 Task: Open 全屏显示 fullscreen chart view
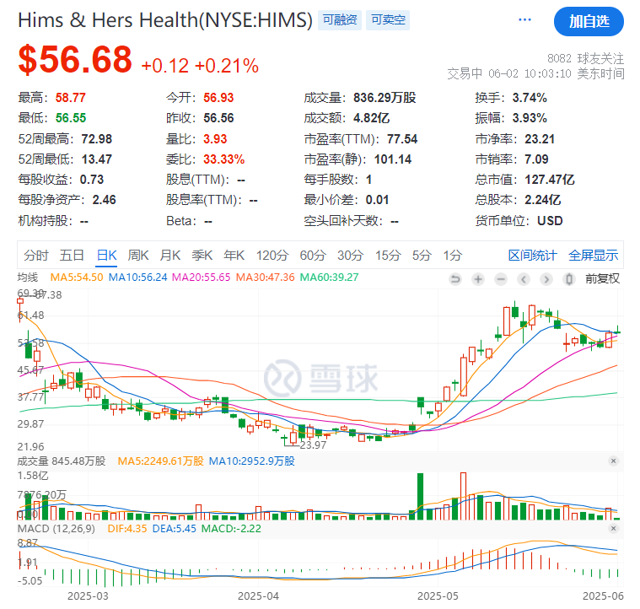pyautogui.click(x=593, y=256)
